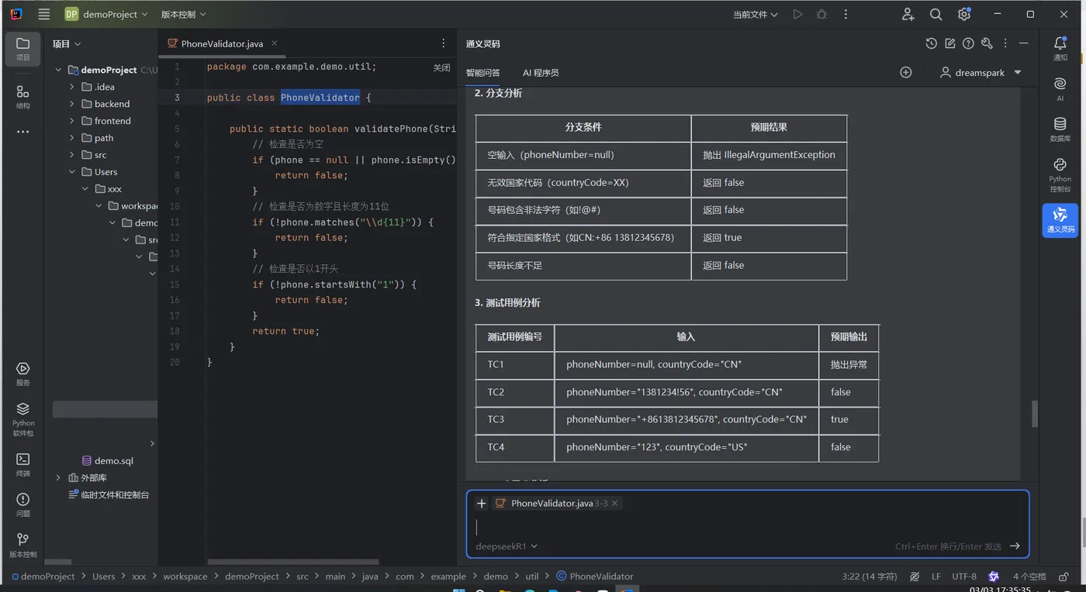Open the 项目 view selector dropdown

click(67, 43)
